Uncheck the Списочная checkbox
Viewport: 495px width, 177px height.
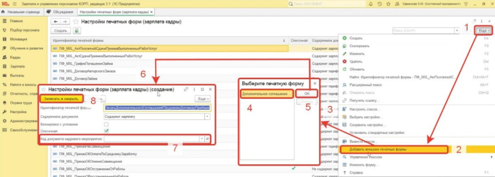click(106, 131)
